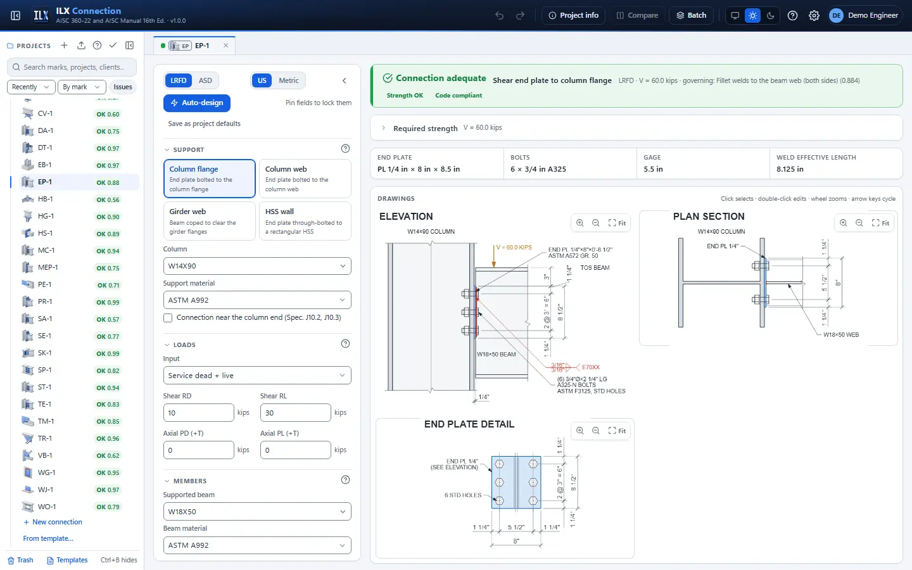
Task: Switch to light theme sun icon
Action: tap(752, 15)
